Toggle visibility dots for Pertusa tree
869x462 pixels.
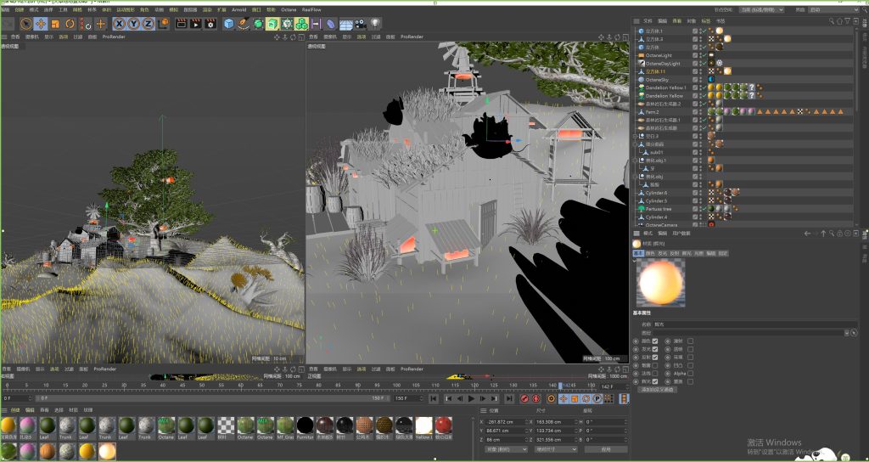click(700, 209)
